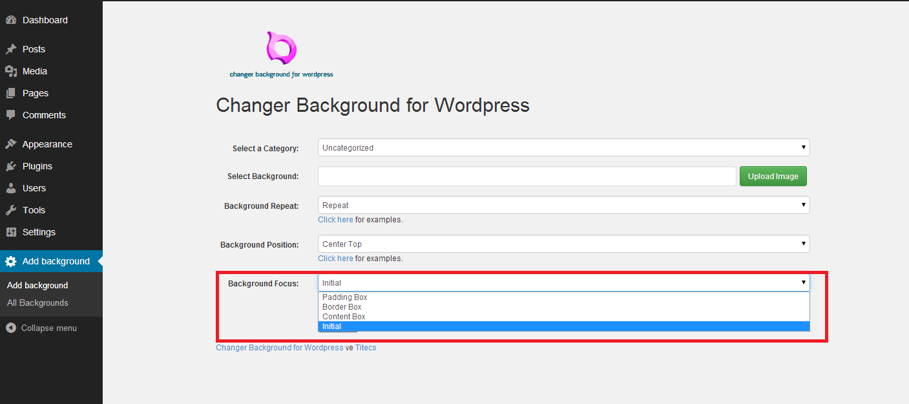Click the Background Position label
Image resolution: width=909 pixels, height=404 pixels.
point(260,245)
